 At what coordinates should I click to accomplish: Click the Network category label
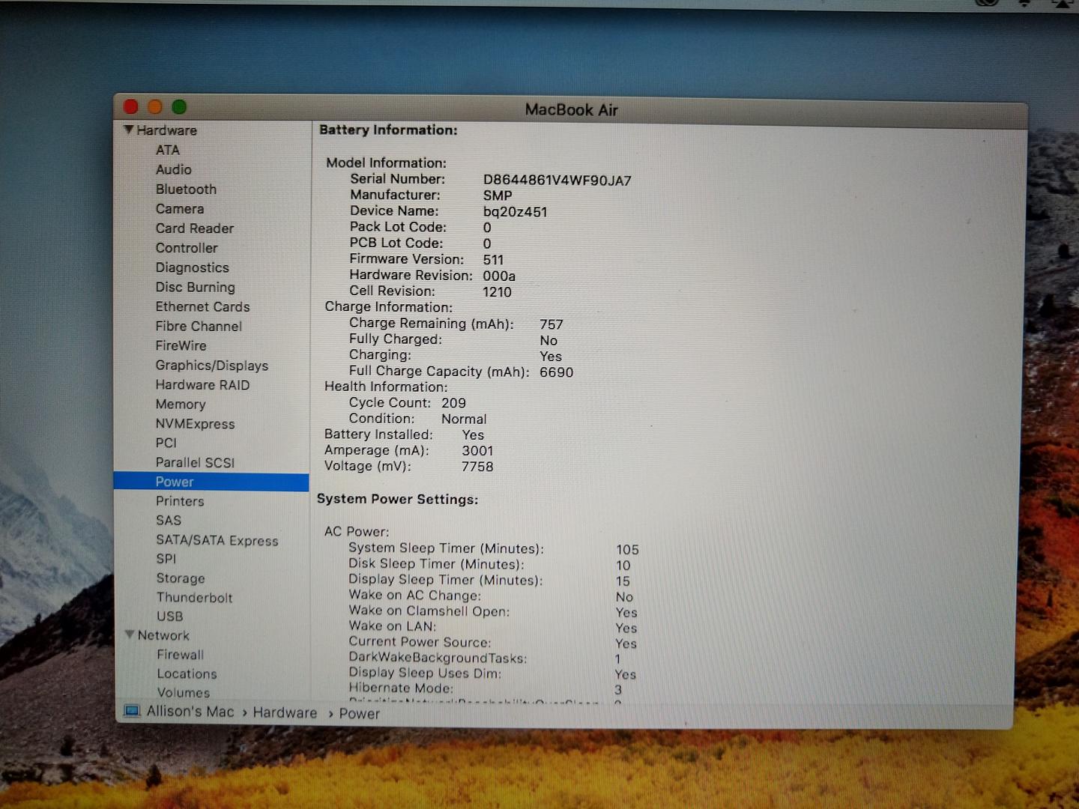(163, 635)
